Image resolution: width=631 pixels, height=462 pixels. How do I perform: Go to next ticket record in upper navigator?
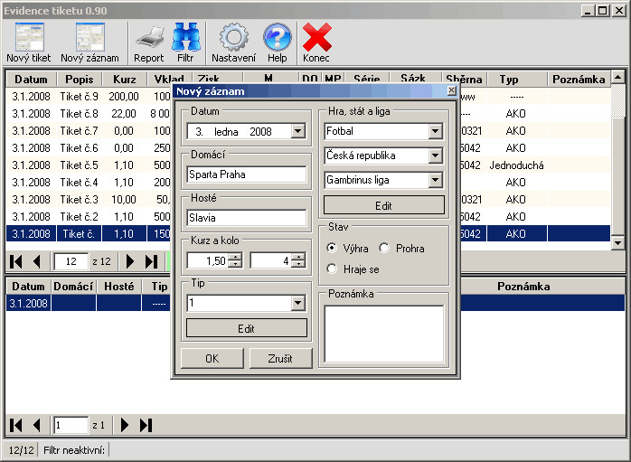(x=129, y=261)
